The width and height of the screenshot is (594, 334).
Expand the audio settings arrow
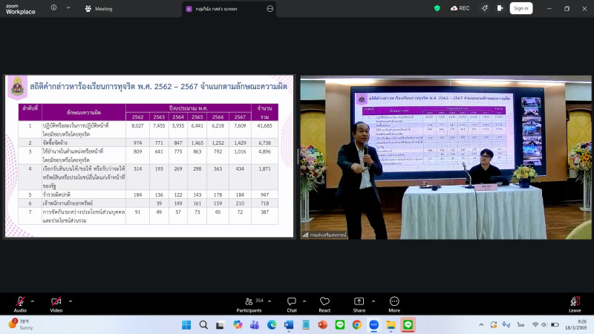(32, 301)
